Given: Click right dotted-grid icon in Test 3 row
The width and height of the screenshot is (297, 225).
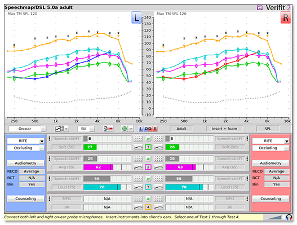Looking at the screenshot, I should click(x=158, y=179).
